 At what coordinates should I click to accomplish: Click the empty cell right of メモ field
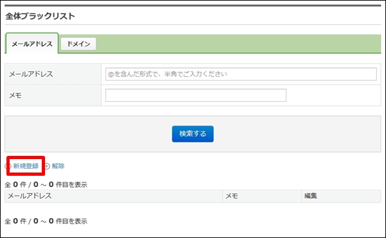[333, 95]
